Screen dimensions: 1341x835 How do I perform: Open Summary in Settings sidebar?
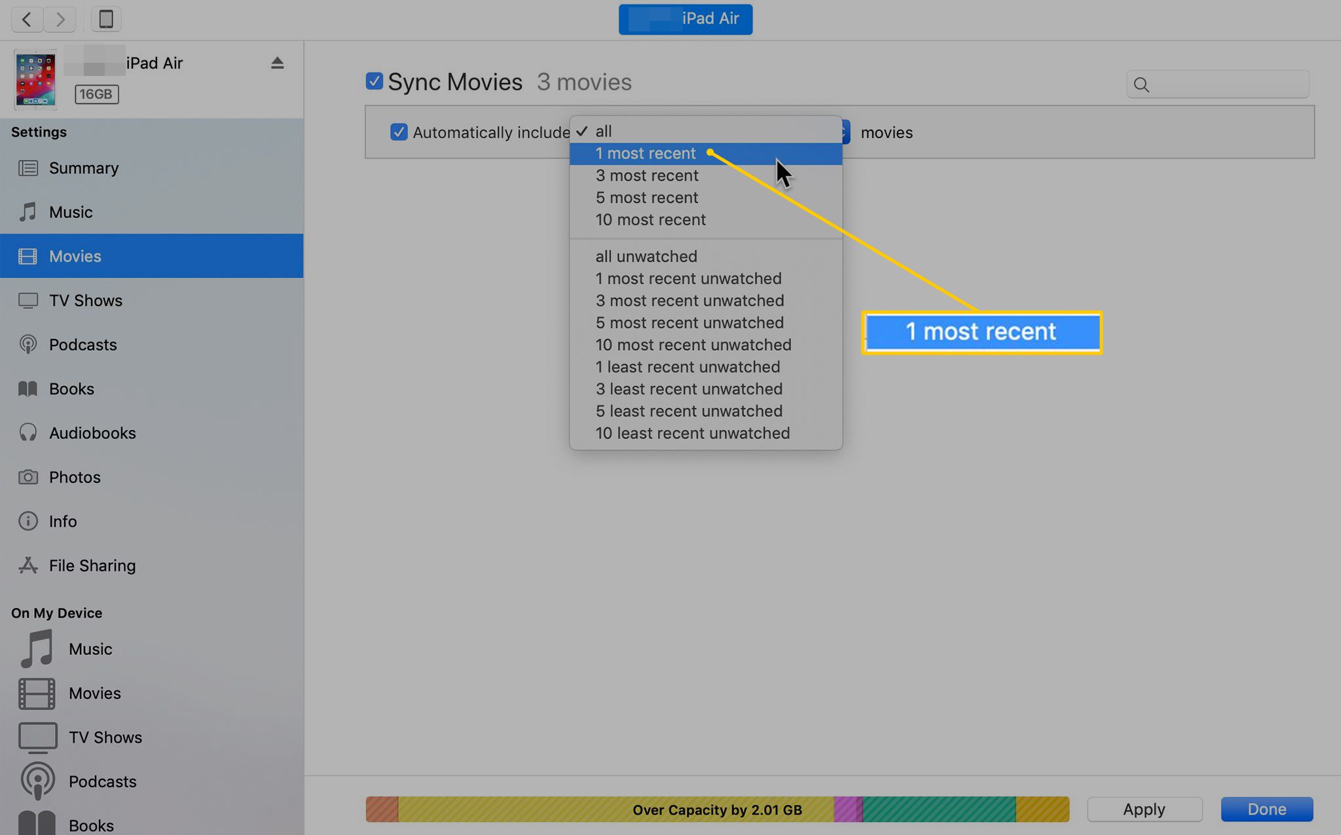84,168
